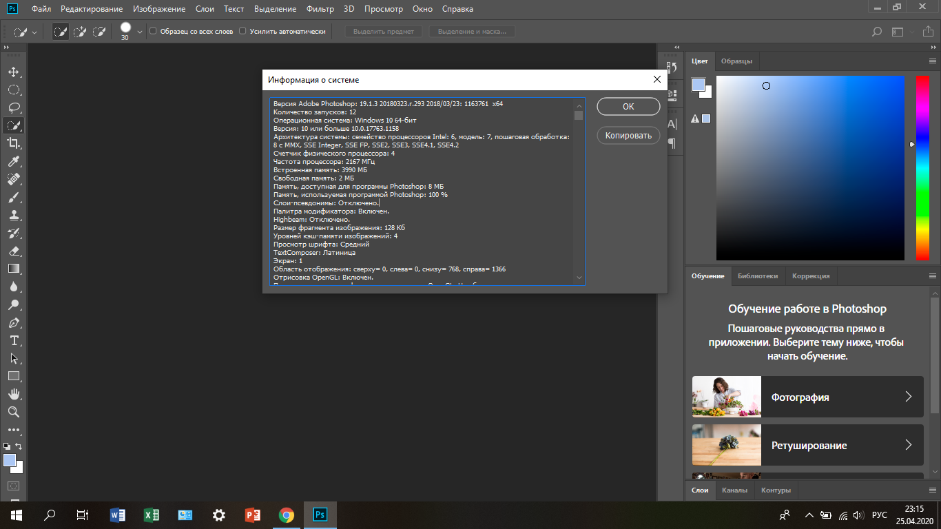The image size is (941, 529).
Task: Select the Eraser tool
Action: click(x=13, y=251)
